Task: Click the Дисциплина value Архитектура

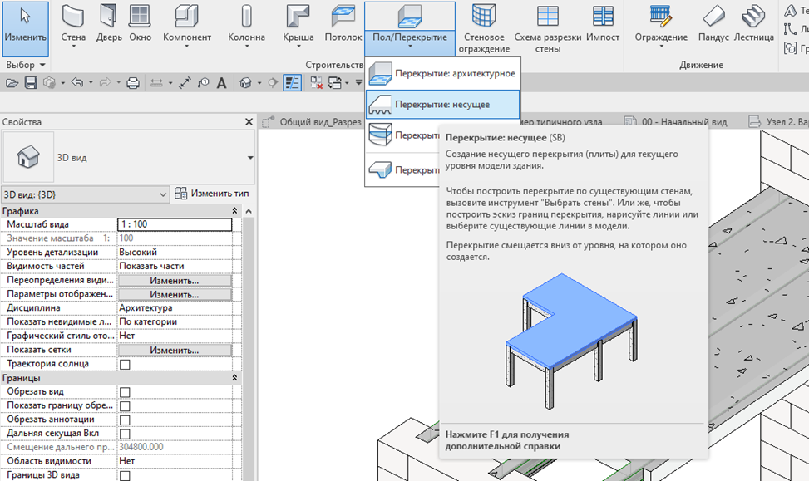Action: click(175, 307)
